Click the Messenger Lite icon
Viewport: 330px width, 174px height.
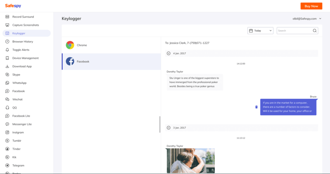7,124
